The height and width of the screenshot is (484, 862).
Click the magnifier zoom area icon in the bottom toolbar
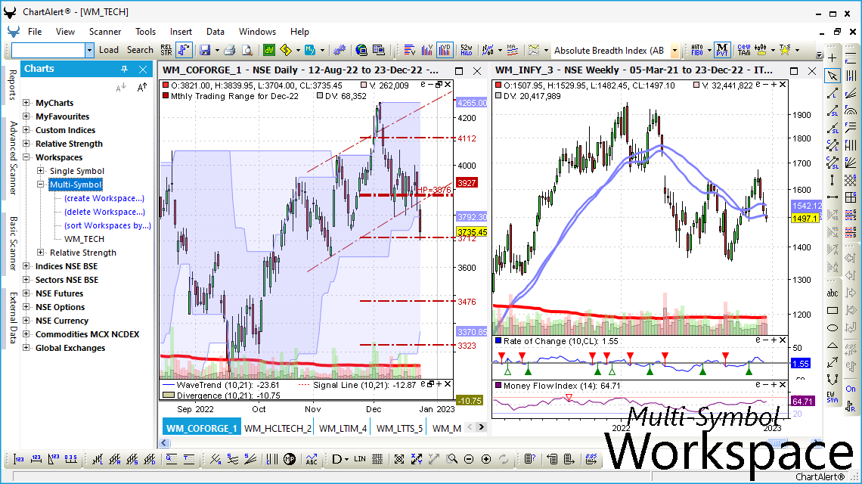(452, 459)
